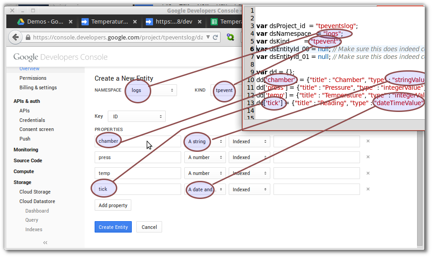Open the Datastore Dashboard item
The image size is (432, 257).
(x=37, y=211)
